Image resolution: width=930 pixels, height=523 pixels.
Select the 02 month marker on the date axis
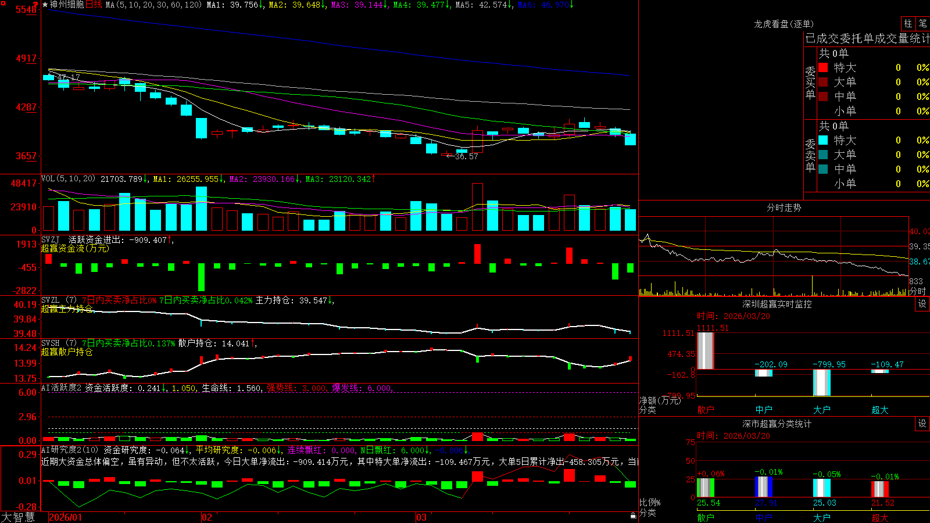[x=206, y=517]
